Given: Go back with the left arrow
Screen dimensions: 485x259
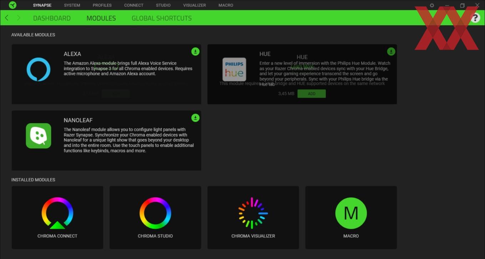Looking at the screenshot, I should click(7, 18).
